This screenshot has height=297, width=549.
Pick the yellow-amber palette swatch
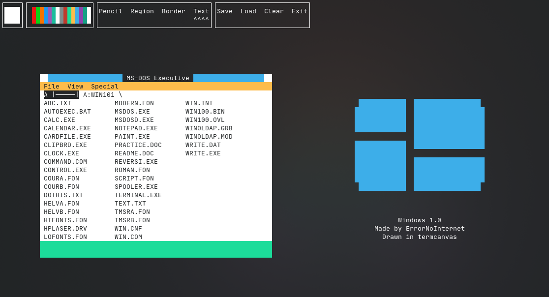(x=73, y=15)
